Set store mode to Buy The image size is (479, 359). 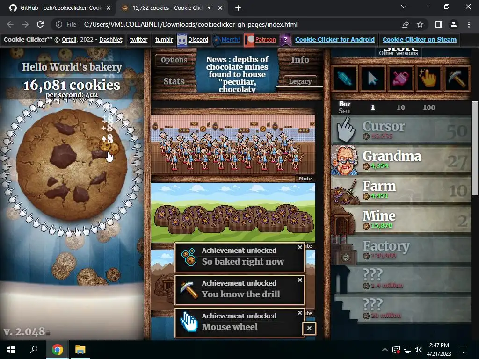[345, 104]
